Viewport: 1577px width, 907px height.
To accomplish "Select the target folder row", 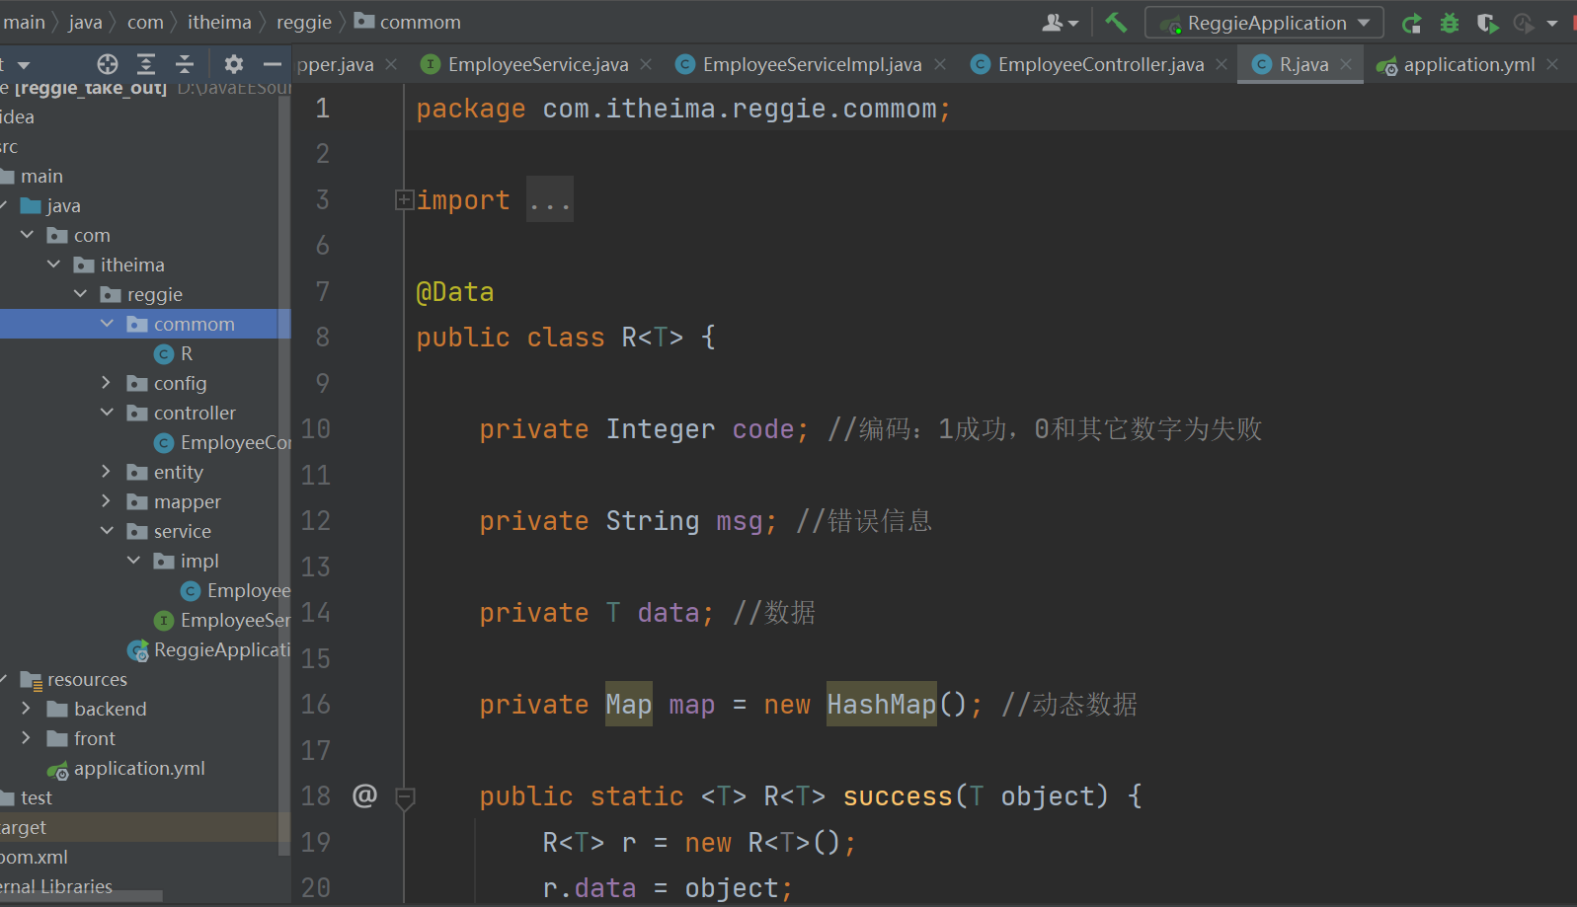I will [145, 827].
